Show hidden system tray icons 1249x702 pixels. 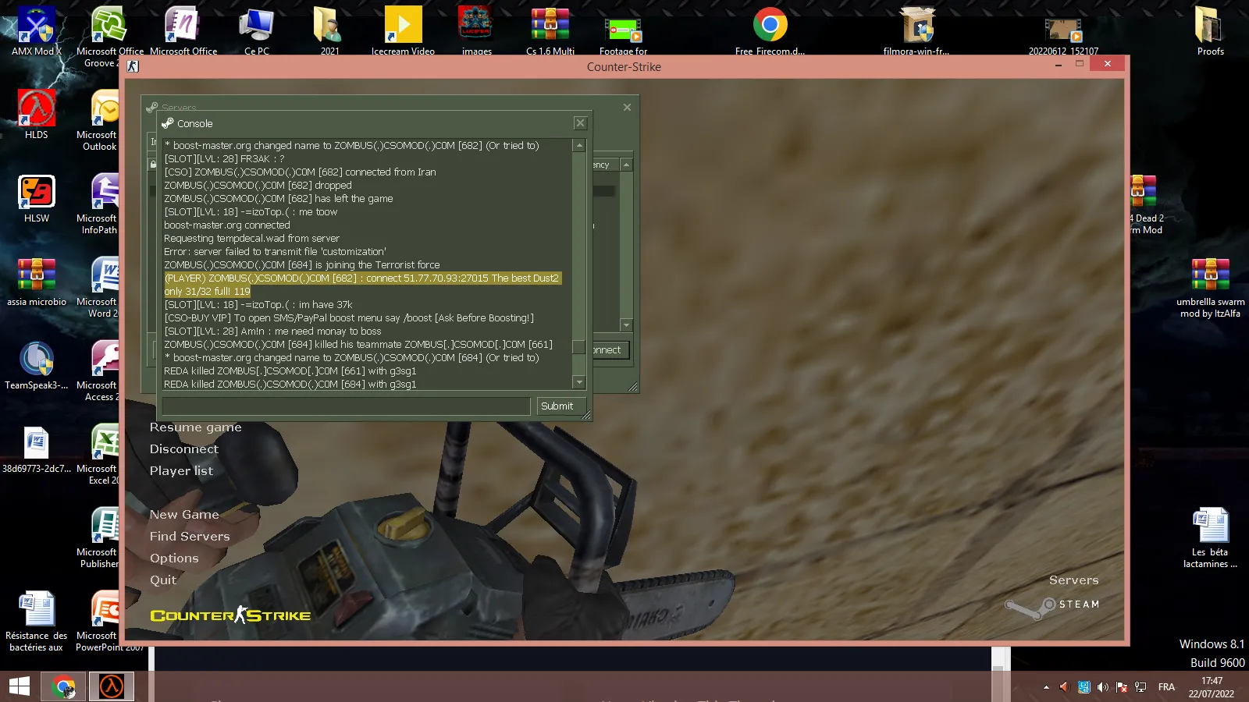click(1046, 687)
